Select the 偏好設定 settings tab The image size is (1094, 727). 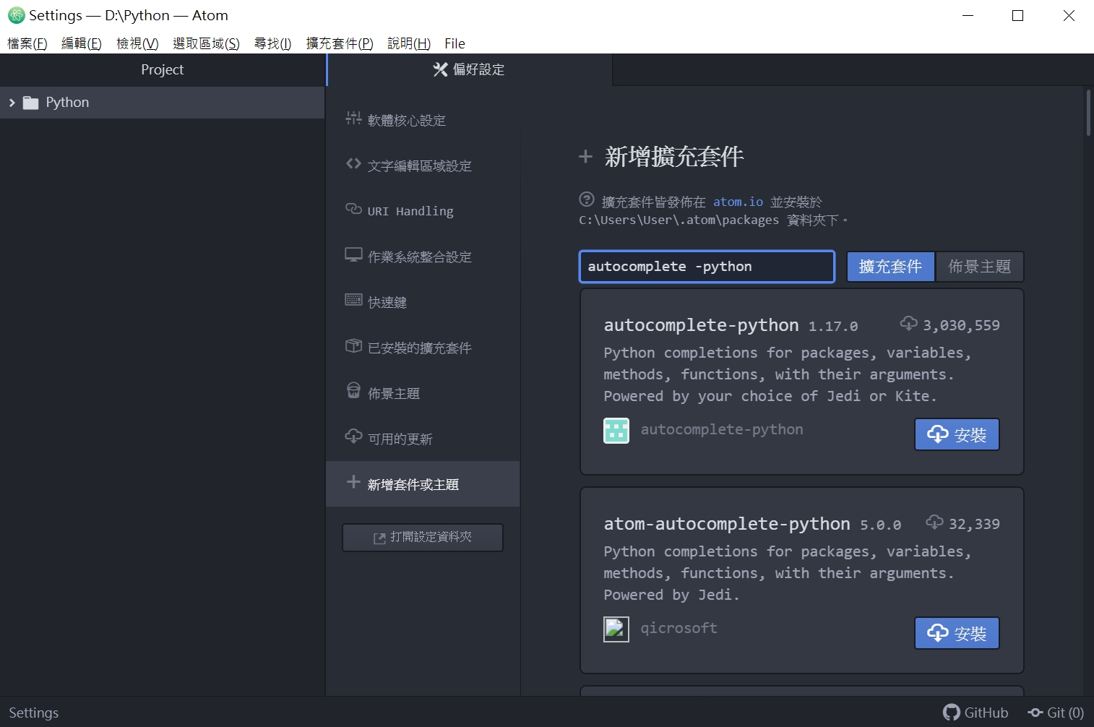click(468, 69)
